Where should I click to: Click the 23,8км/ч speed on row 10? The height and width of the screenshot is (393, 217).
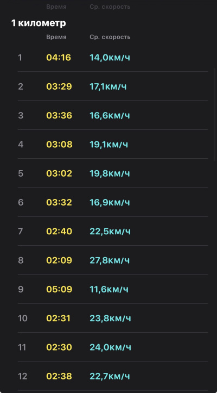pyautogui.click(x=110, y=319)
